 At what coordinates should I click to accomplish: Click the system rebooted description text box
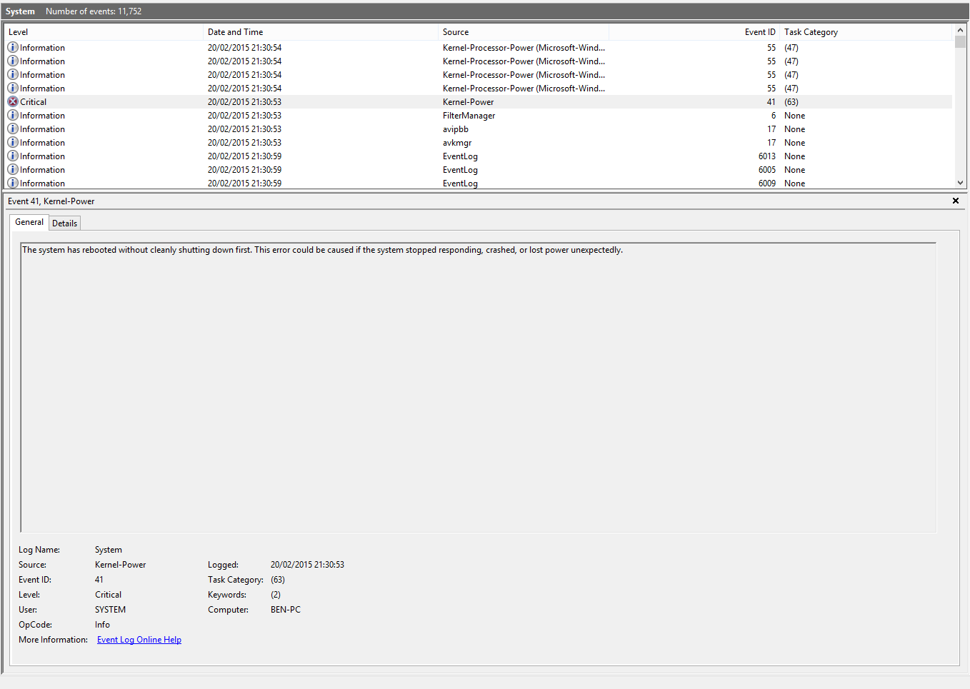tap(478, 388)
